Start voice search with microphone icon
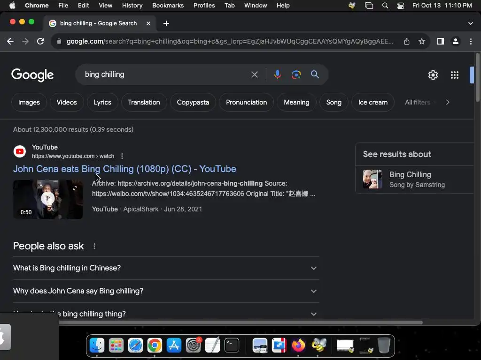 277,75
